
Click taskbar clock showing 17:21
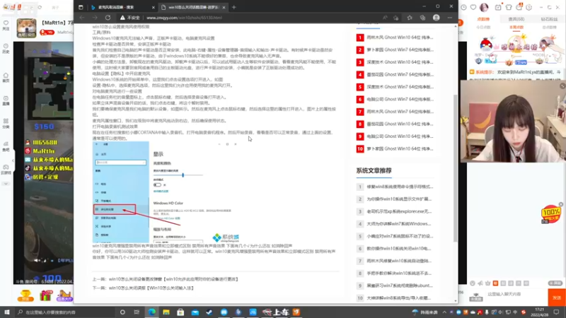[539, 312]
